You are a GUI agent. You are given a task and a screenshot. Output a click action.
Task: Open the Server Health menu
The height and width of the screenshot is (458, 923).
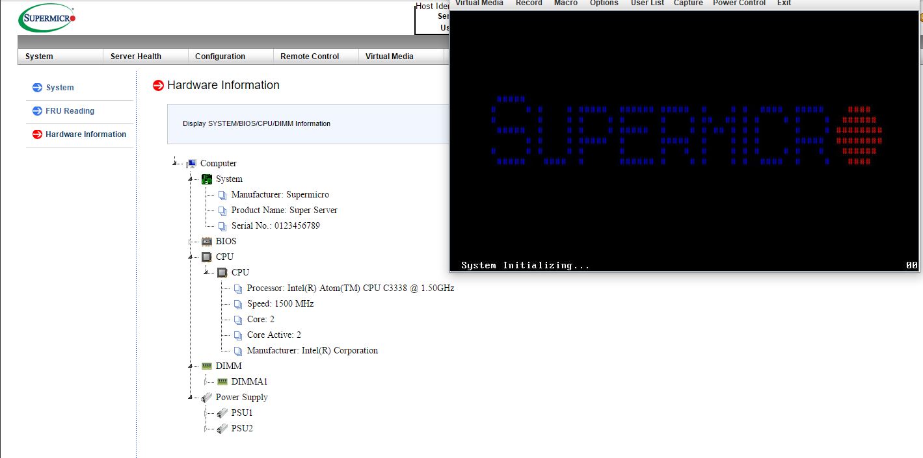(x=136, y=57)
